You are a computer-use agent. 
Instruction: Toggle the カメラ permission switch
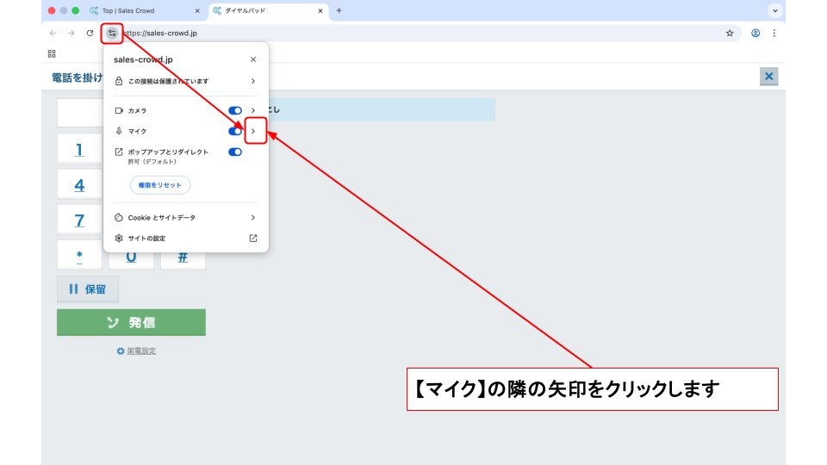point(235,111)
